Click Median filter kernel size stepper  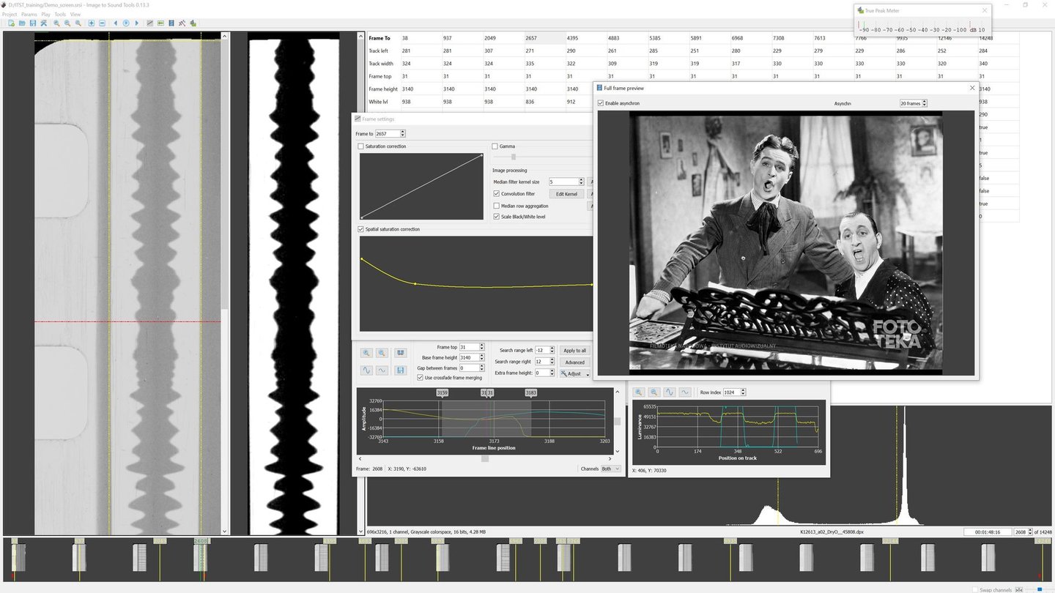[x=581, y=182]
